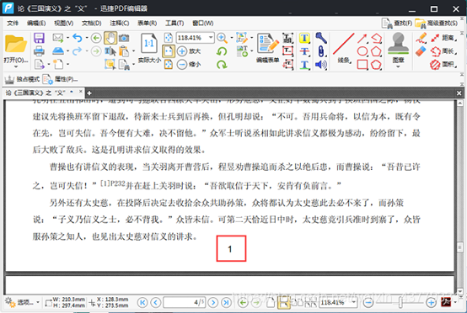
Task: Open the 编辑表单 edit form tool
Action: [x=267, y=48]
